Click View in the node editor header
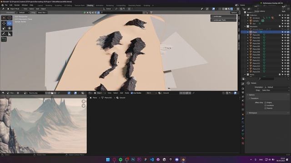 [x=110, y=93]
